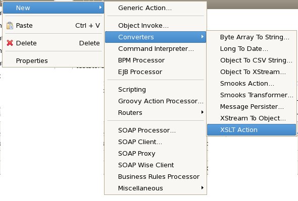Image resolution: width=298 pixels, height=201 pixels.
Task: Open the Miscellaneous submenu
Action: click(x=156, y=188)
